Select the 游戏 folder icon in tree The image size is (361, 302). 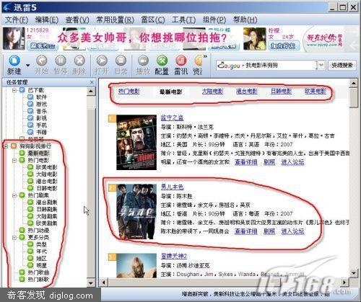[30, 104]
